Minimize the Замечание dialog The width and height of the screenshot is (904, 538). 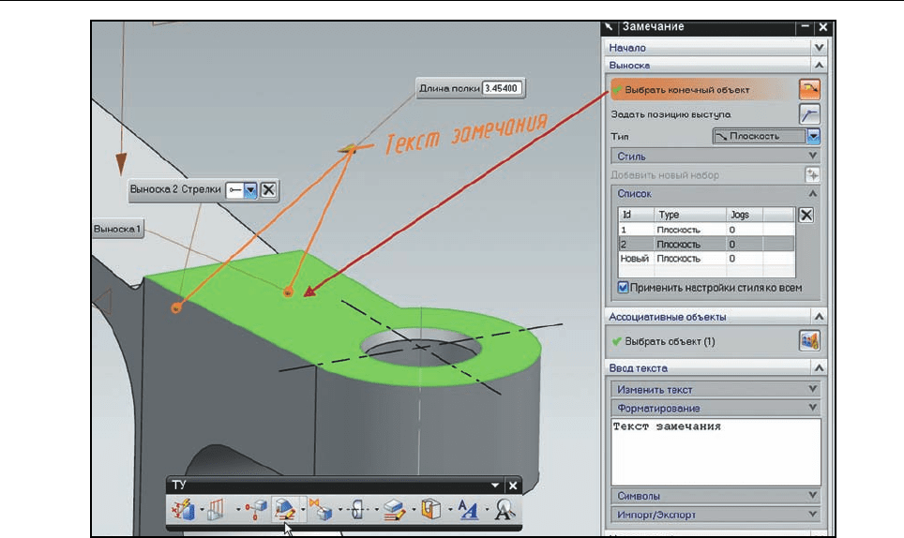click(805, 26)
